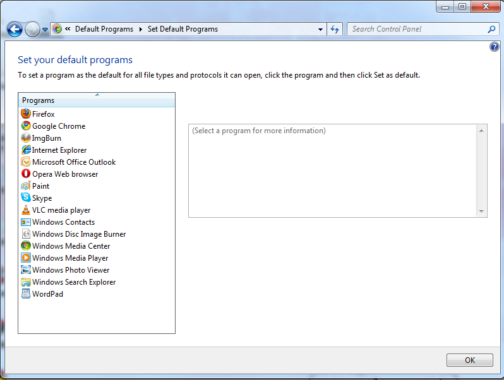Click the Internet Explorer icon

tap(26, 150)
